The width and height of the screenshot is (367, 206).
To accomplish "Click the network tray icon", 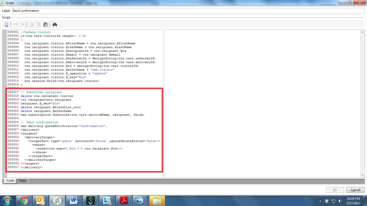I will tap(333, 201).
